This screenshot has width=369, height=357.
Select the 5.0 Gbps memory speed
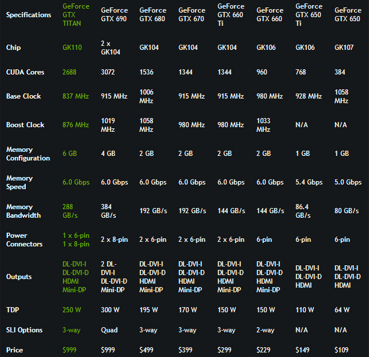tap(348, 182)
